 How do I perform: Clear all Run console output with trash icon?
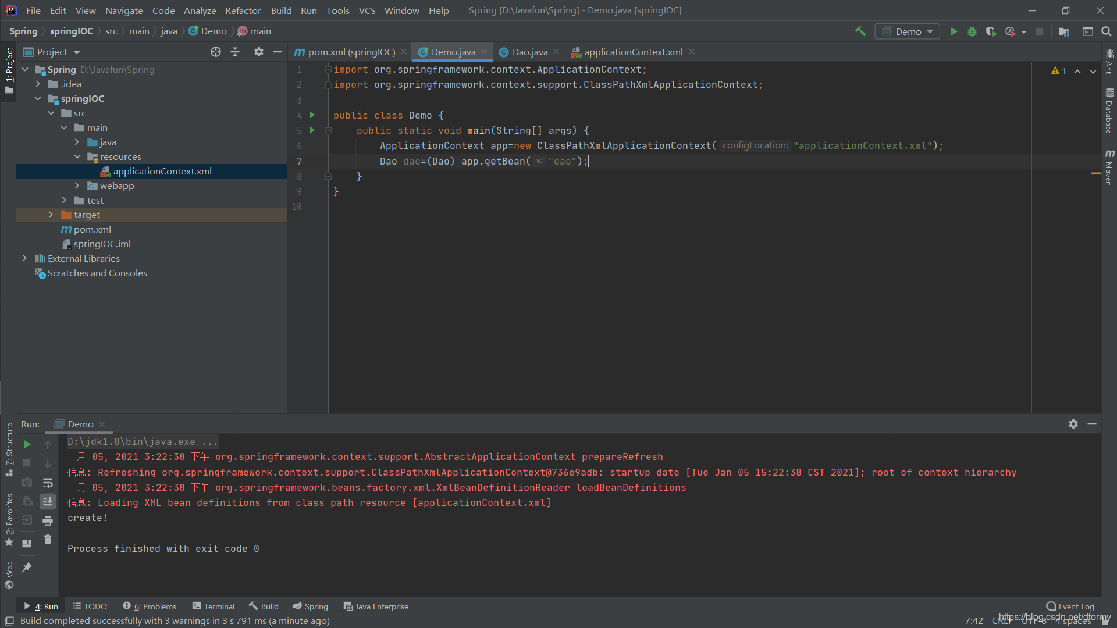pyautogui.click(x=48, y=540)
